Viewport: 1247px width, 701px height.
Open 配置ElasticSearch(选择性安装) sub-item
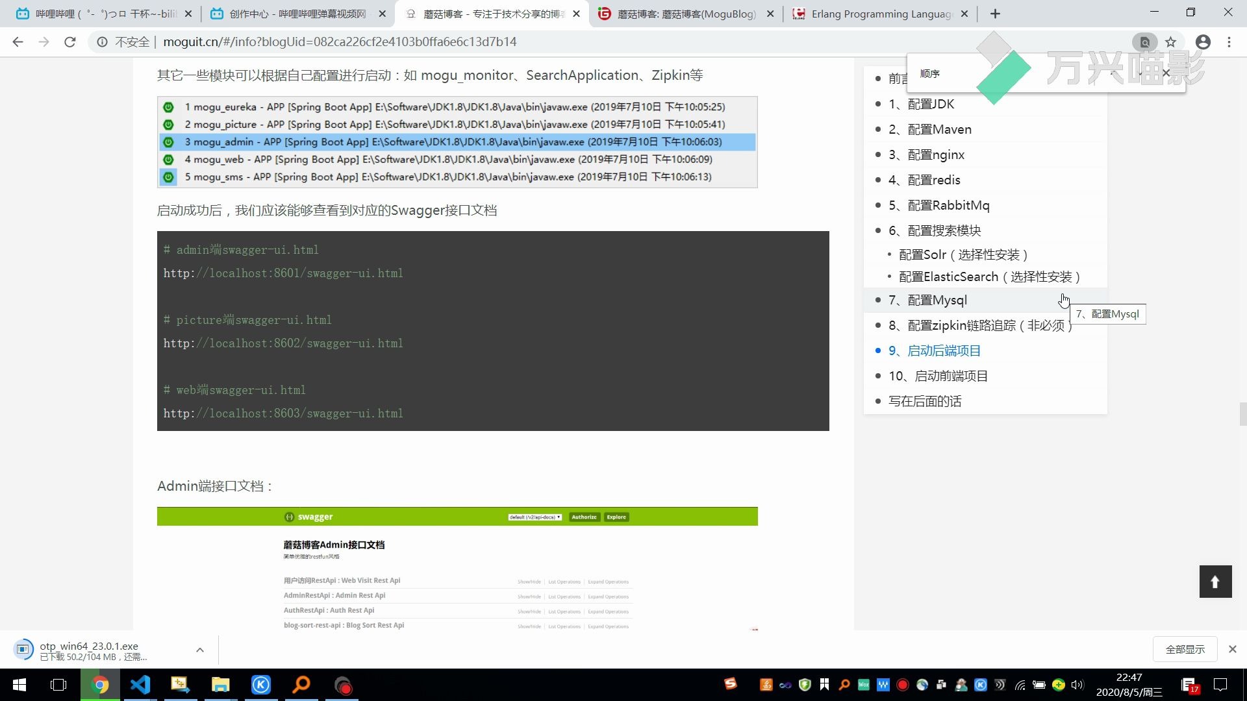(x=990, y=277)
